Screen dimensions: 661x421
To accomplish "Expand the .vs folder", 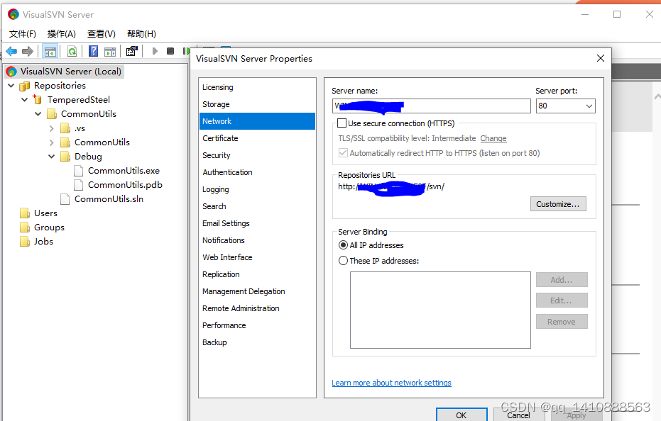I will pyautogui.click(x=51, y=128).
